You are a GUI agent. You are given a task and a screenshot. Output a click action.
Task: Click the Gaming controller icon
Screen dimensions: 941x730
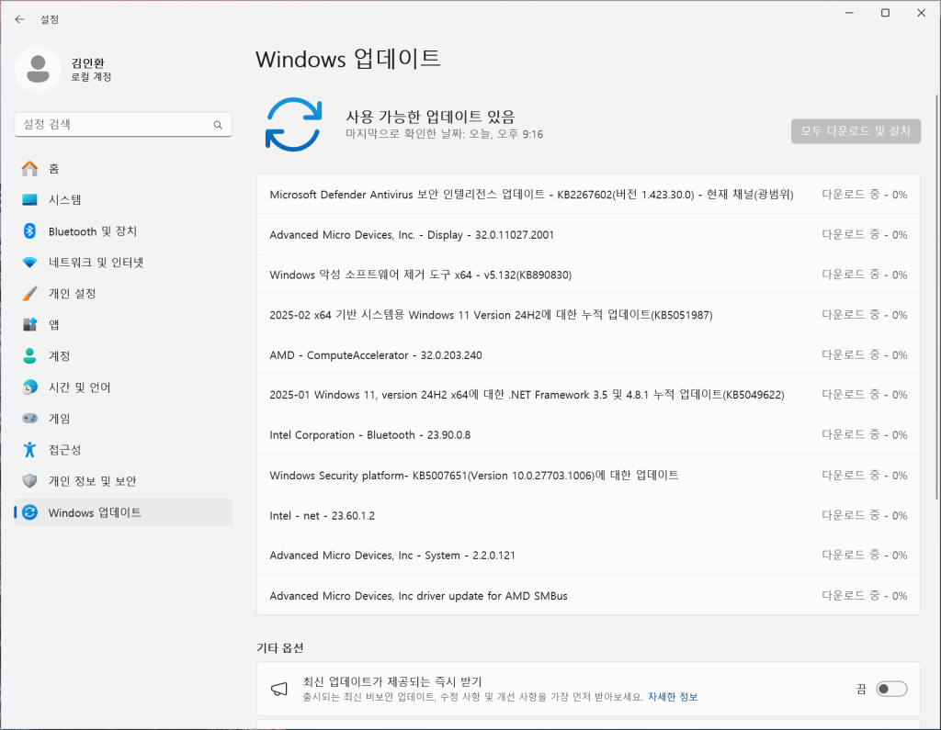29,418
